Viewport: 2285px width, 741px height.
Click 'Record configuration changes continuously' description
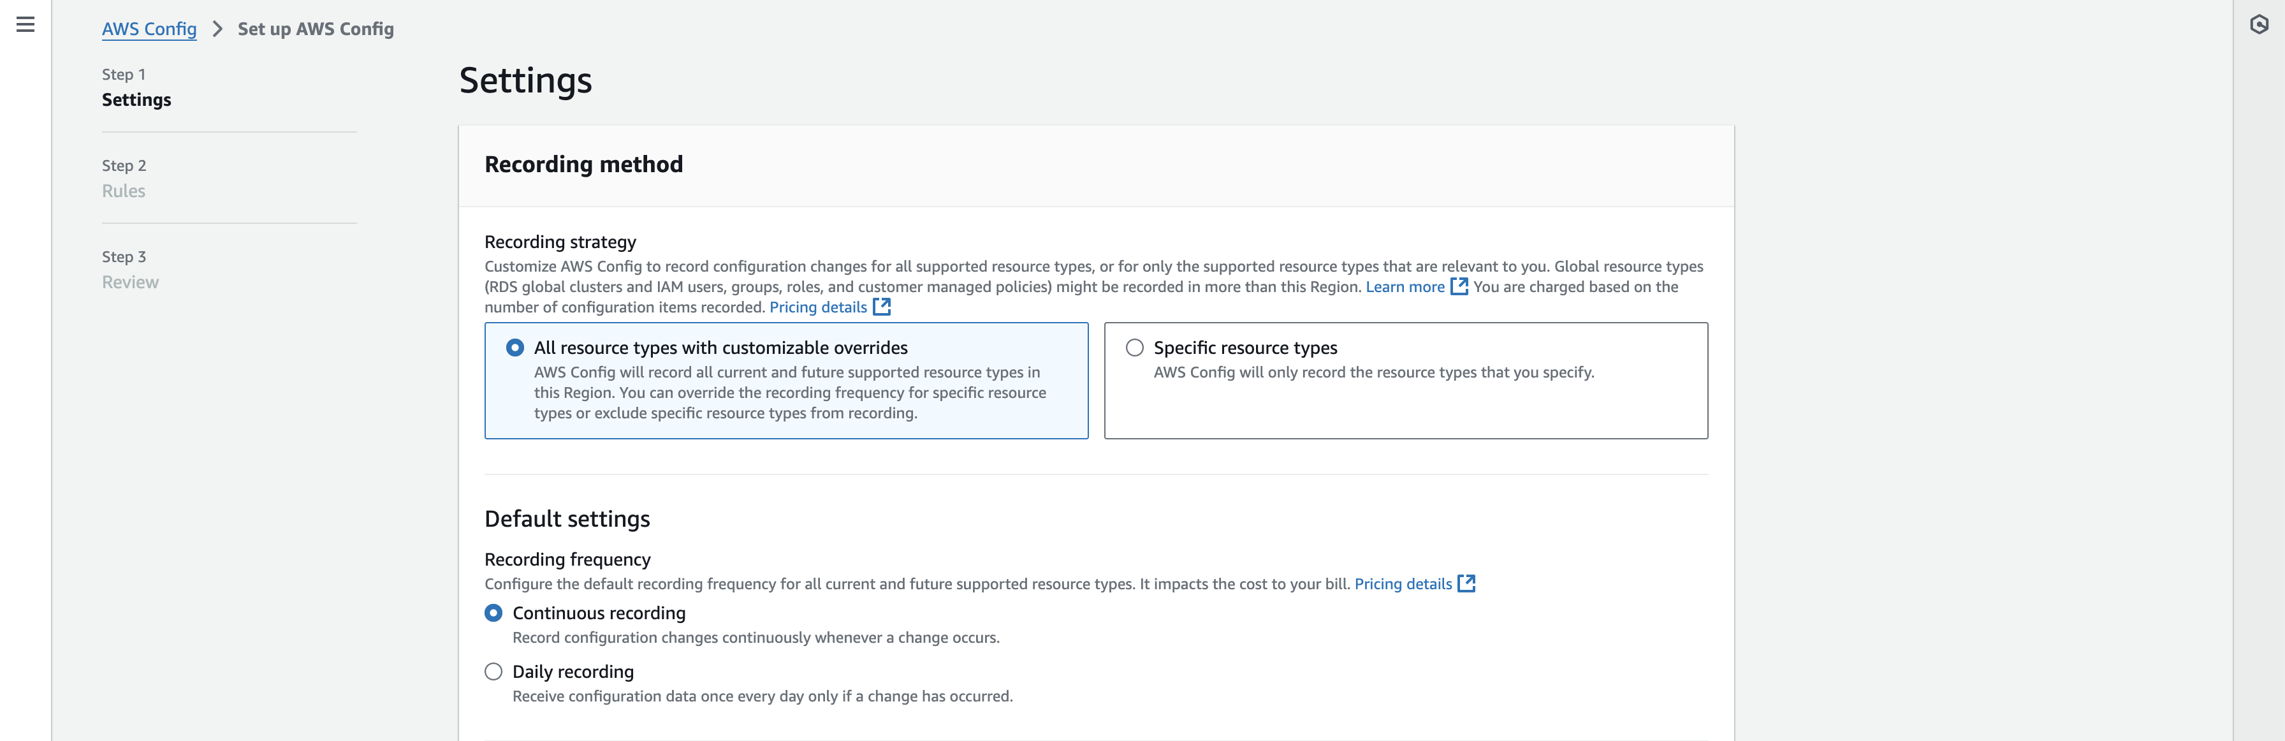756,638
